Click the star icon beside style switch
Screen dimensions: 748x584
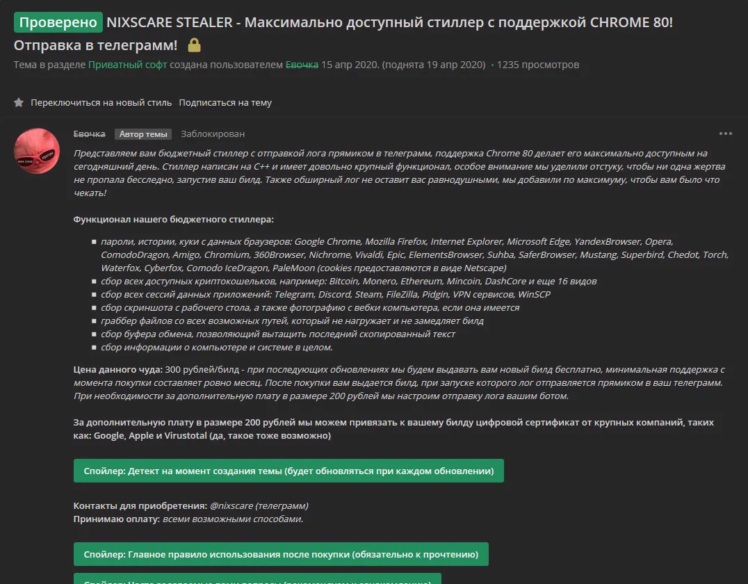point(19,103)
